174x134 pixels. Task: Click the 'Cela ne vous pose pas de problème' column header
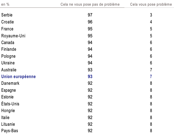click(x=90, y=4)
